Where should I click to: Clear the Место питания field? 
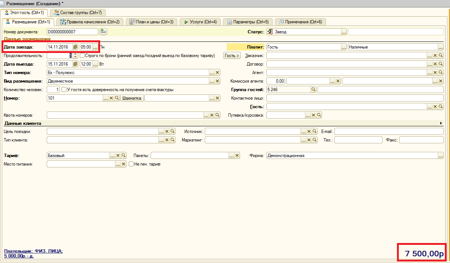click(x=124, y=164)
